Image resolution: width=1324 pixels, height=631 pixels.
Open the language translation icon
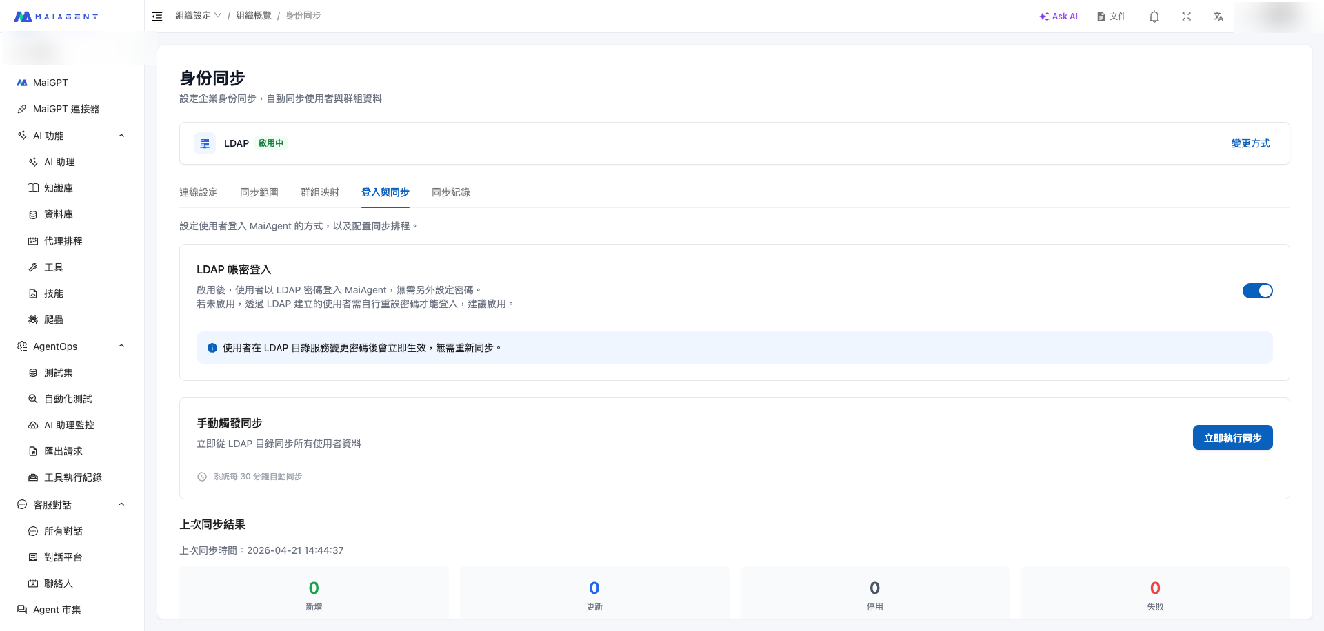point(1218,17)
